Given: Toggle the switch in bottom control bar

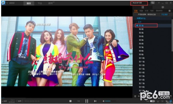Looking at the screenshot, I should point(152,101).
